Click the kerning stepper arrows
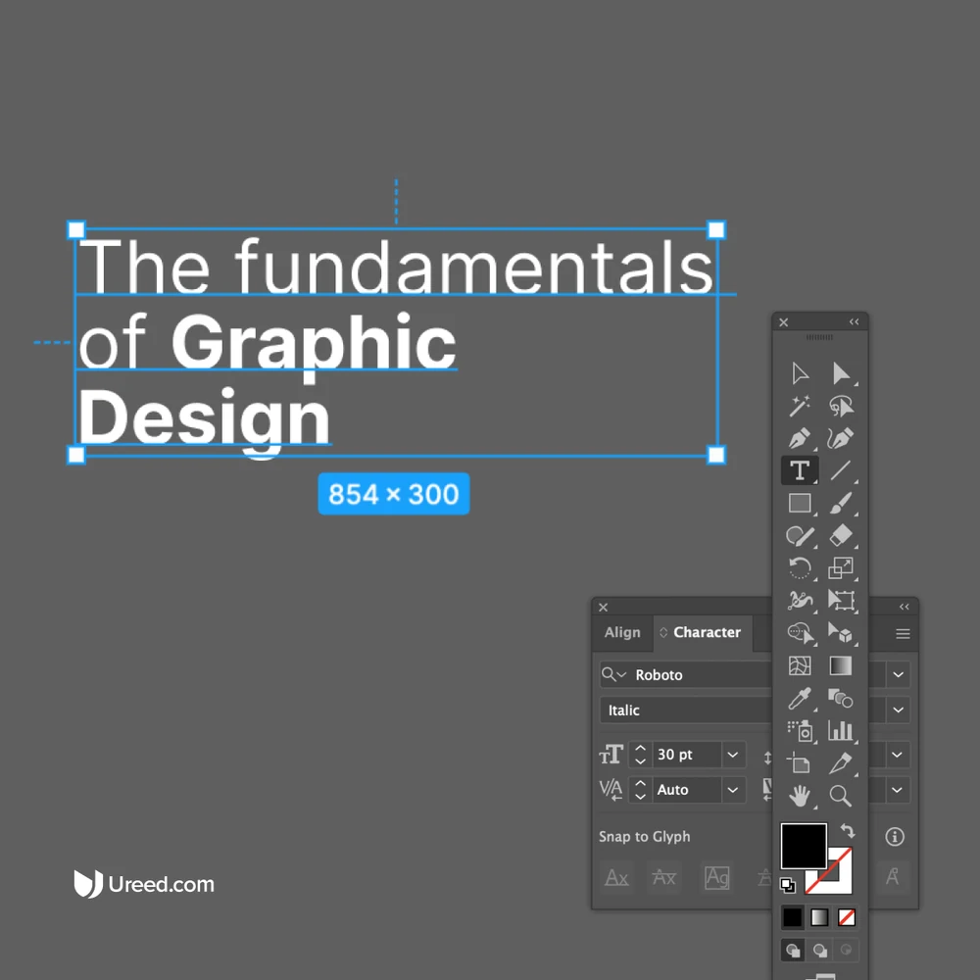 [640, 789]
